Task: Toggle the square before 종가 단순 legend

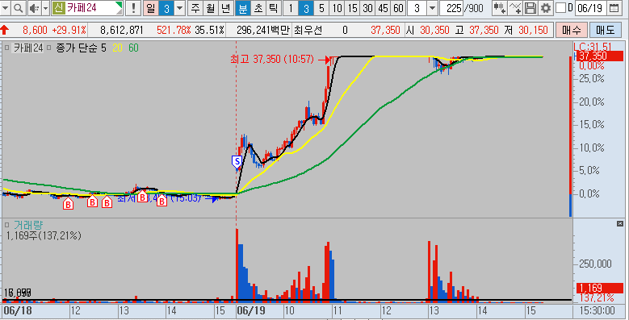Action: coord(49,48)
